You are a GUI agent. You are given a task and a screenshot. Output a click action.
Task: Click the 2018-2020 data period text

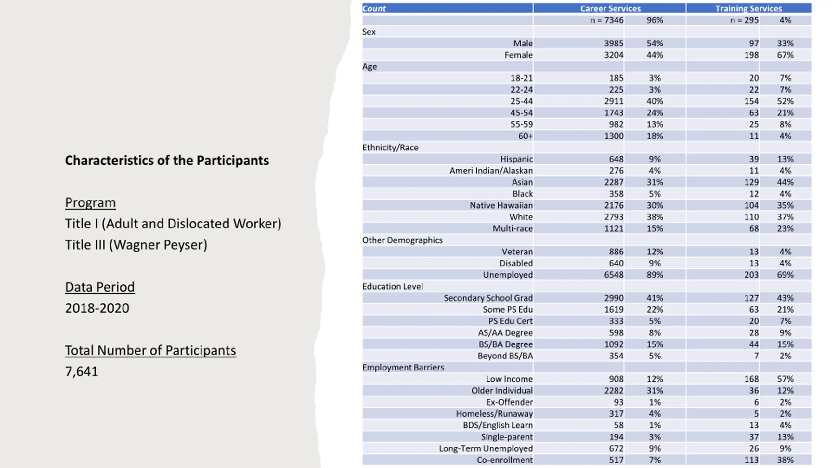(97, 308)
